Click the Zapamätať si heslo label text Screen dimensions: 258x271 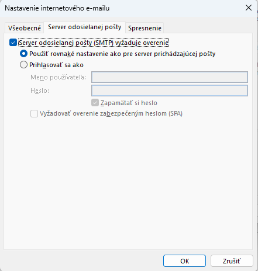129,103
